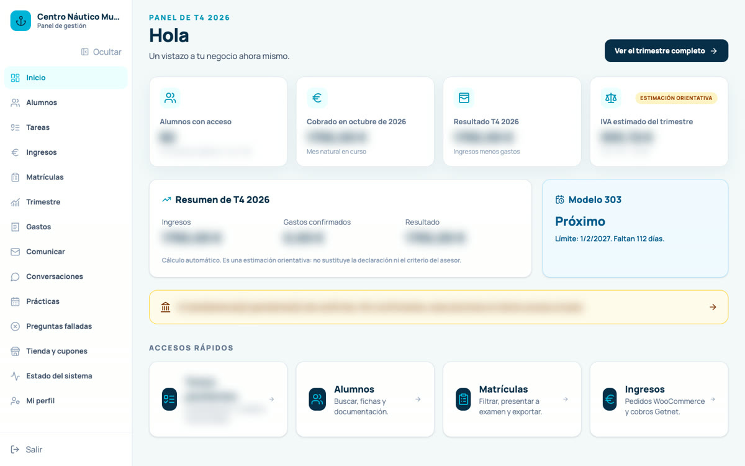Hide the sidebar with Ocultar
The height and width of the screenshot is (466, 745).
[x=101, y=52]
